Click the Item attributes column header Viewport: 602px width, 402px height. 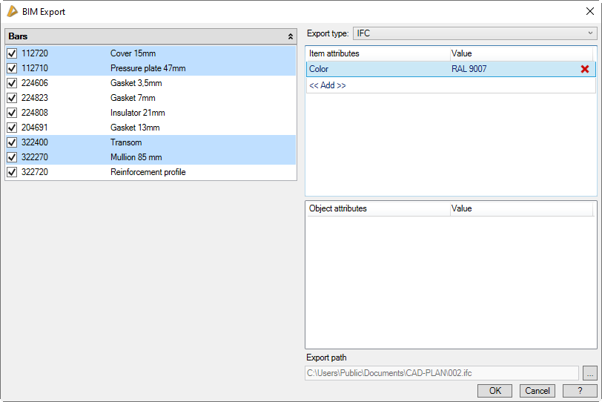[x=377, y=53]
